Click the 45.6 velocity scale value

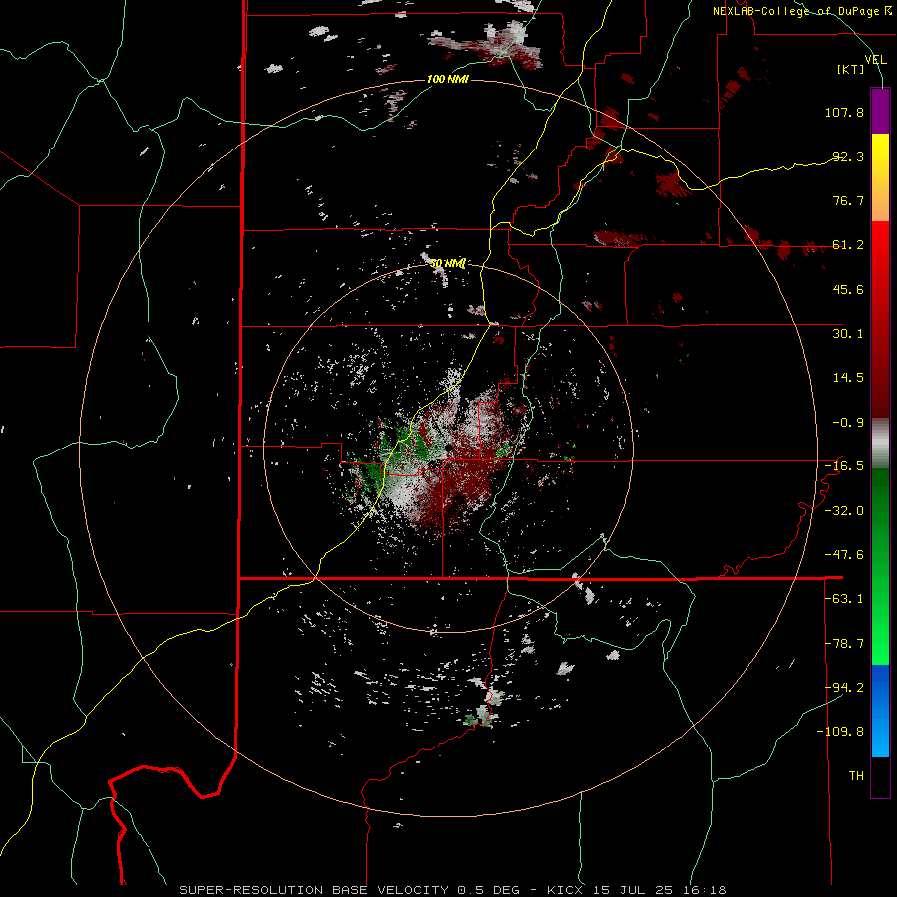[848, 289]
